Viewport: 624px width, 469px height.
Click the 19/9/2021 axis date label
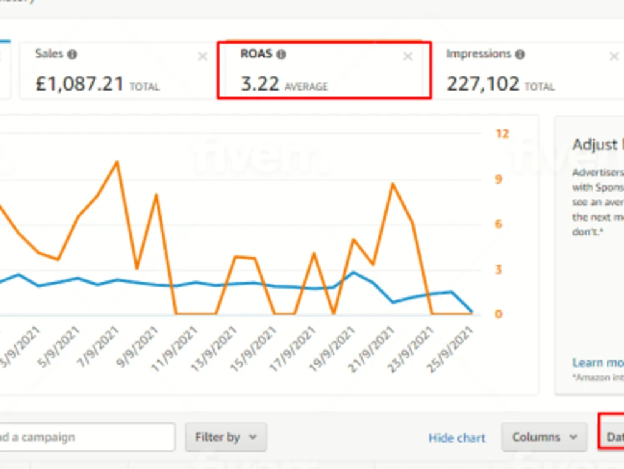coord(332,348)
